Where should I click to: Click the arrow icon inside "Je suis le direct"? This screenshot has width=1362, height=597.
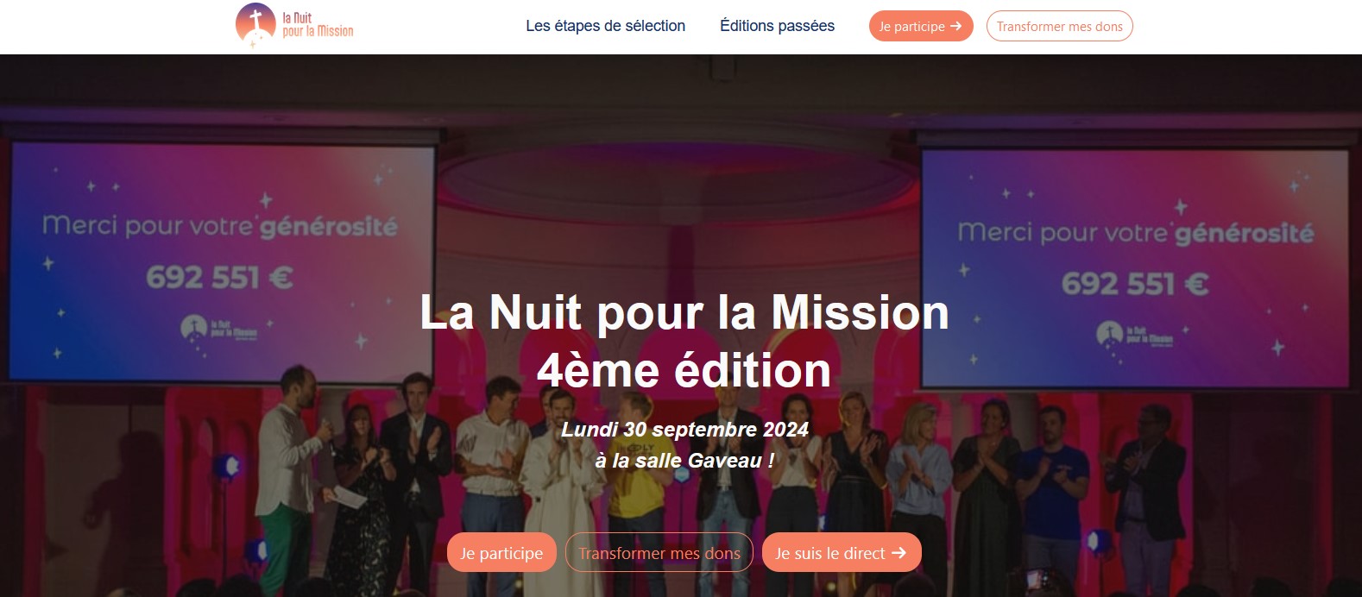899,553
